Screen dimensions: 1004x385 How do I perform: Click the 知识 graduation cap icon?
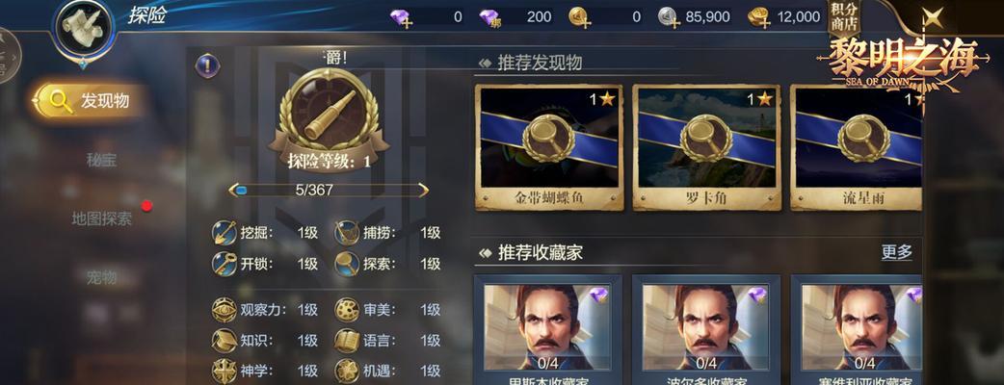point(225,340)
